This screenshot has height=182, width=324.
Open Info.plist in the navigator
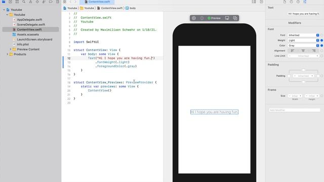coord(23,44)
